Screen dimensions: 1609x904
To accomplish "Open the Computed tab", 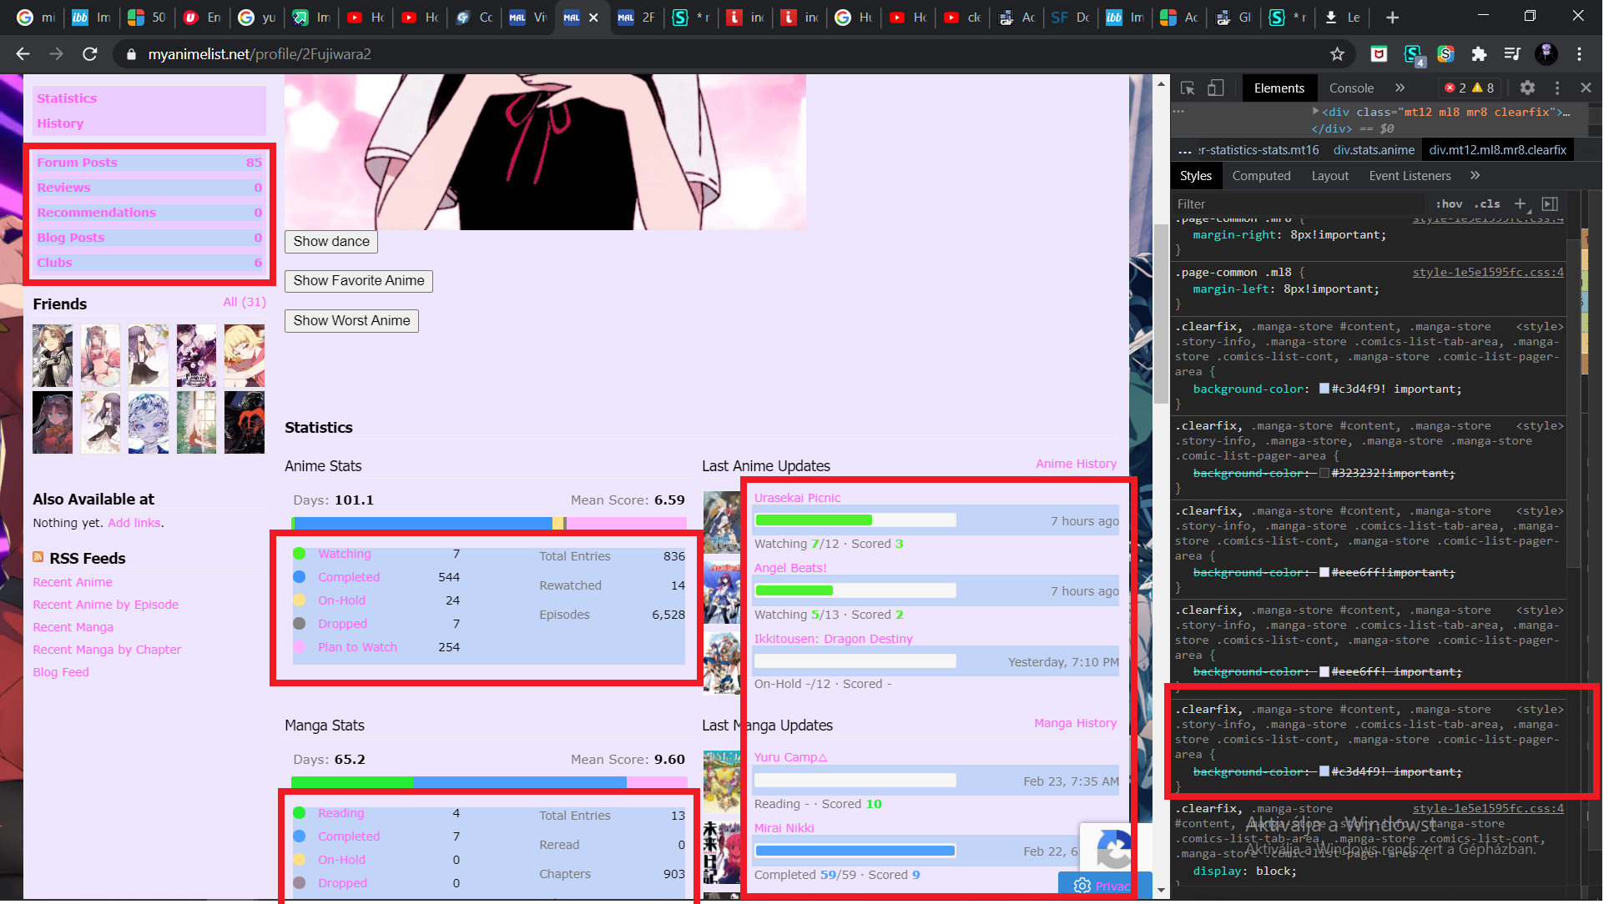I will (1261, 175).
